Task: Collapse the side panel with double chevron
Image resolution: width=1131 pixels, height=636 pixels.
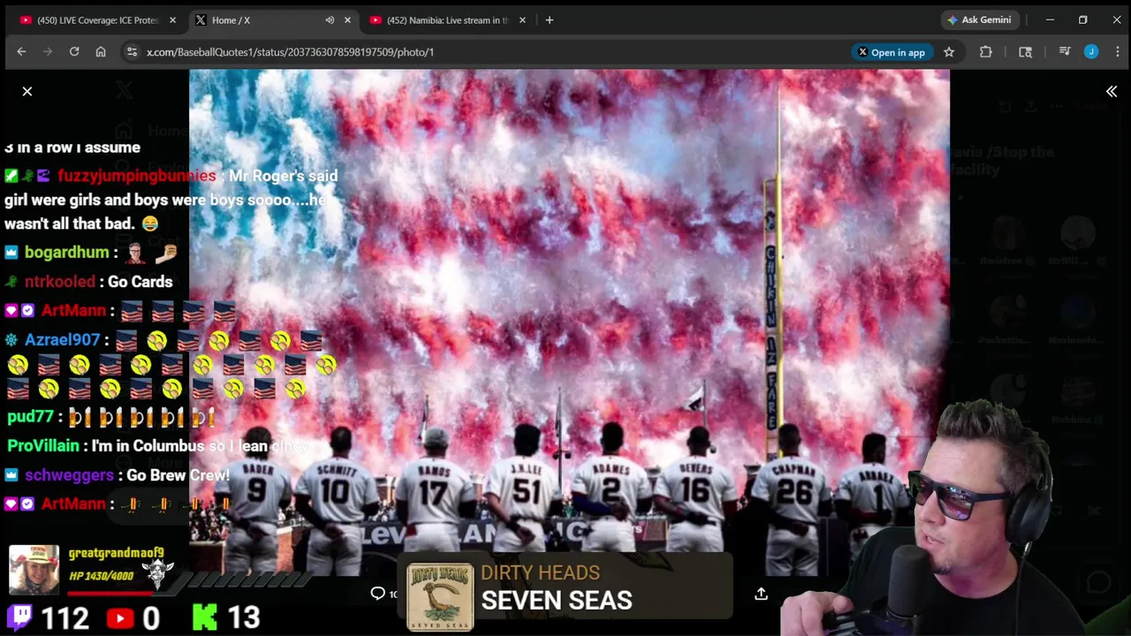Action: pos(1112,92)
